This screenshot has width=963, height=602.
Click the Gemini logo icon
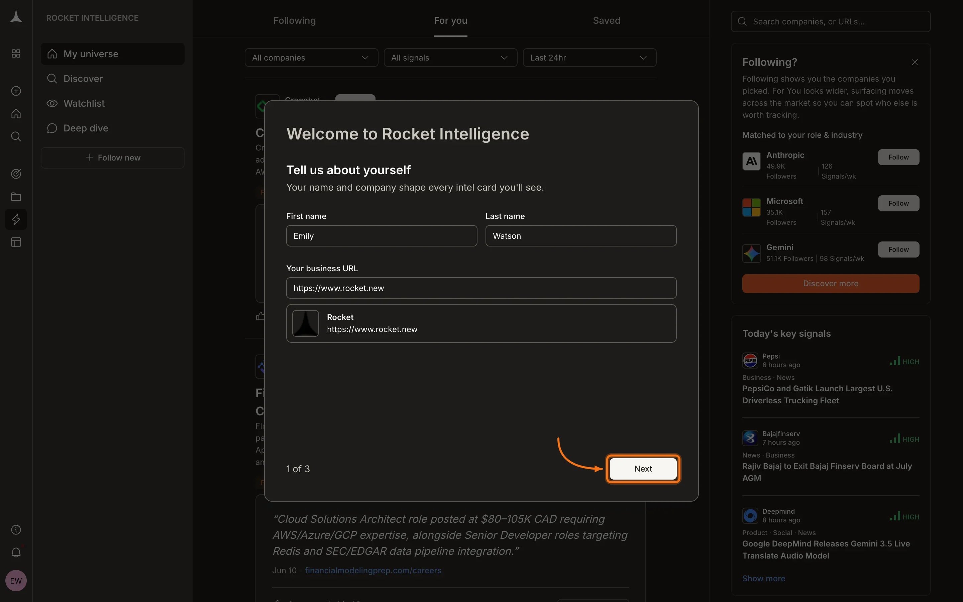click(x=751, y=254)
